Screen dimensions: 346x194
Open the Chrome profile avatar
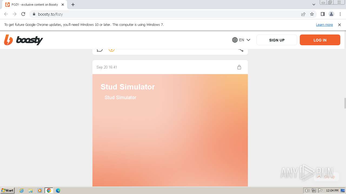pos(331,14)
